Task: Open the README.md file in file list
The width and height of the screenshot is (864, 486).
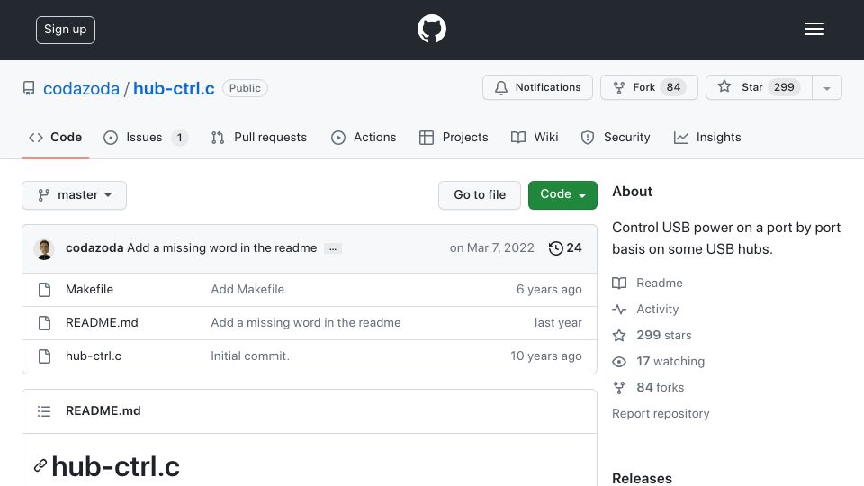Action: [102, 323]
